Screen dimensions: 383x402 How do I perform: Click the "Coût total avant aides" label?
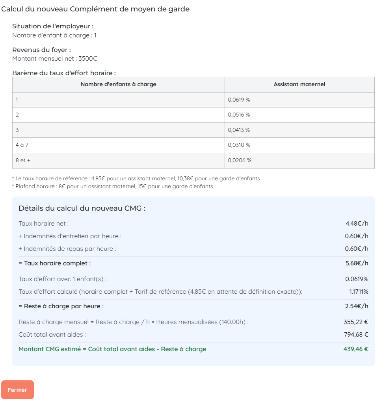tap(52, 335)
